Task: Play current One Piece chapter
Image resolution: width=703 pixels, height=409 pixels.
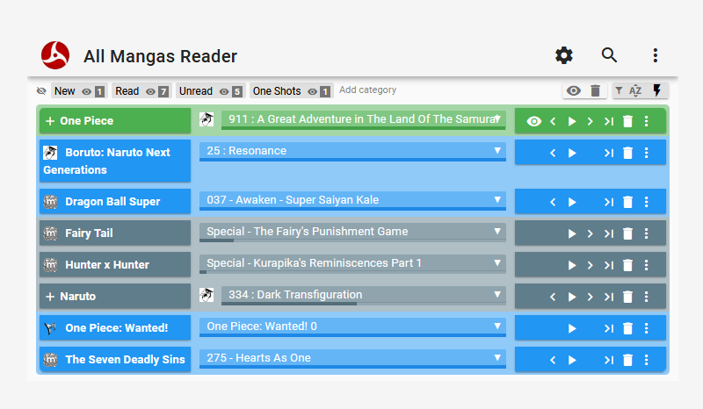Action: click(x=572, y=121)
